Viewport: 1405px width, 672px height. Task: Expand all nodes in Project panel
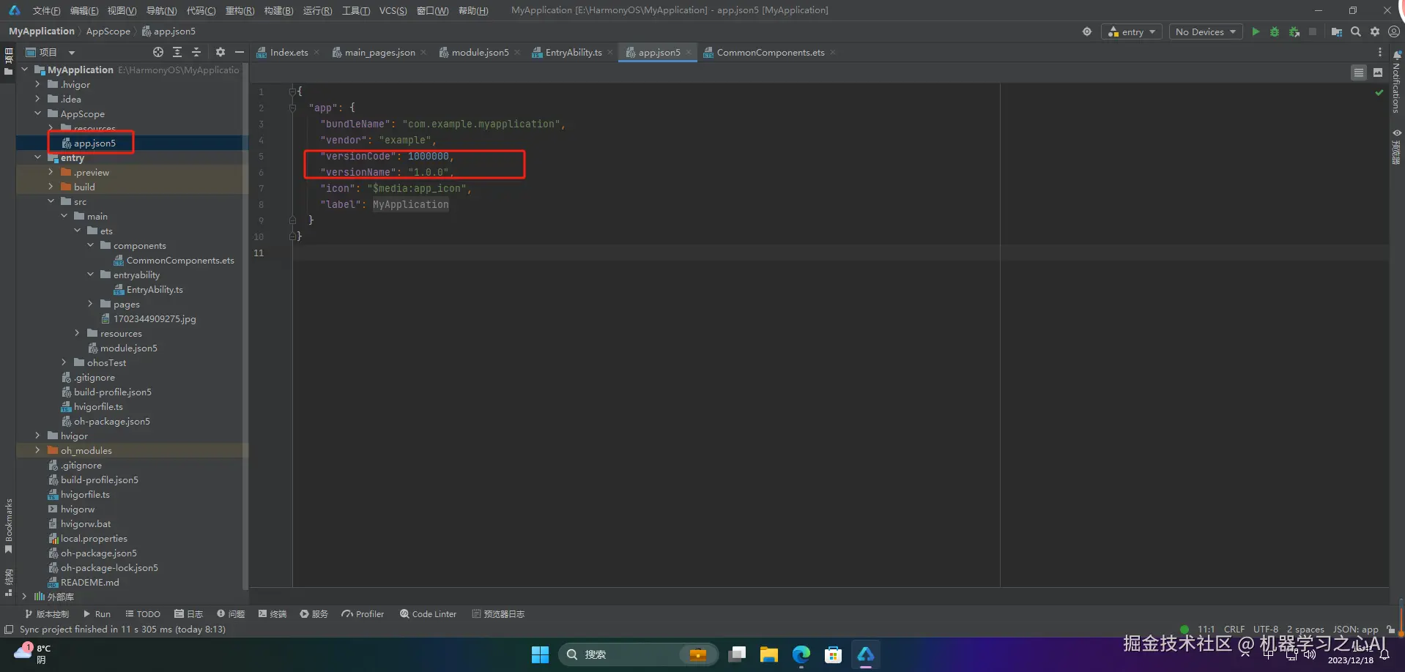tap(177, 52)
